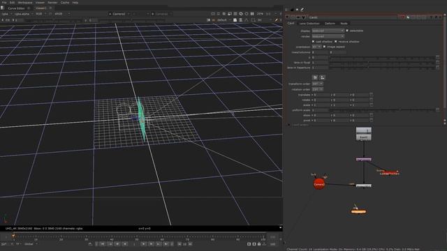Open the A input Camera1 dropdown
The image size is (447, 251).
click(119, 14)
